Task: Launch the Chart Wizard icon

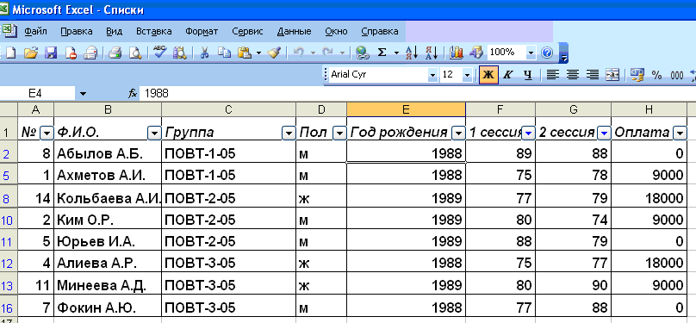Action: pyautogui.click(x=457, y=53)
